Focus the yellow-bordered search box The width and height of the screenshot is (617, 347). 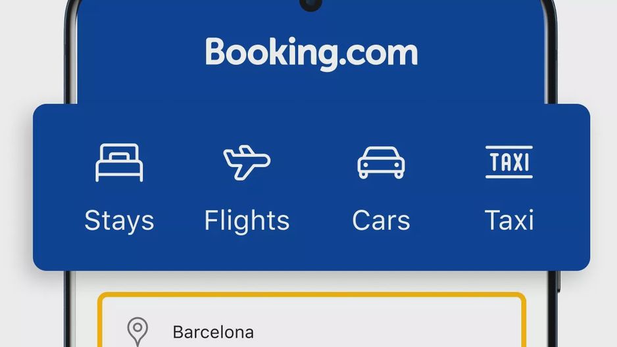pyautogui.click(x=312, y=319)
